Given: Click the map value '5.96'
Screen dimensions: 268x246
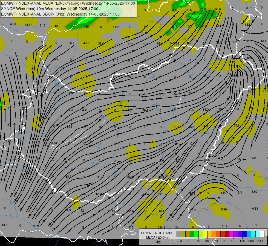Looking at the screenshot, I should click(224, 209).
